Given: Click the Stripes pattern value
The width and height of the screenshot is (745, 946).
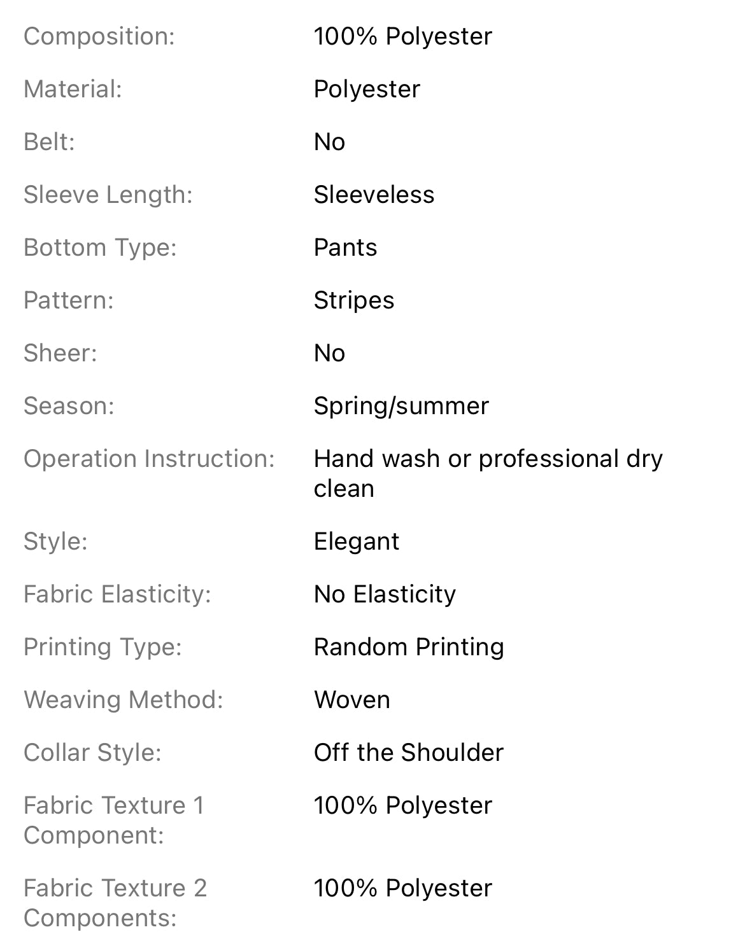Looking at the screenshot, I should click(354, 300).
